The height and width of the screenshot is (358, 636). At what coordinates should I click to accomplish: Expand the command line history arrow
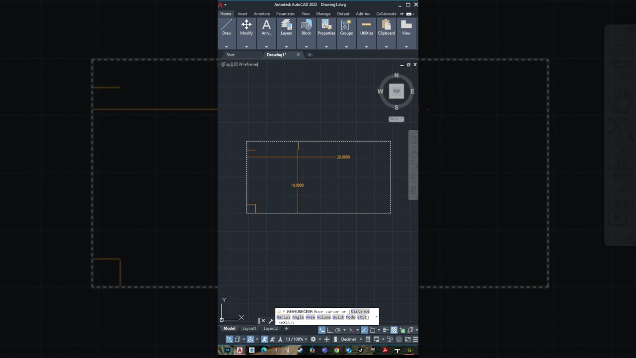pos(377,316)
